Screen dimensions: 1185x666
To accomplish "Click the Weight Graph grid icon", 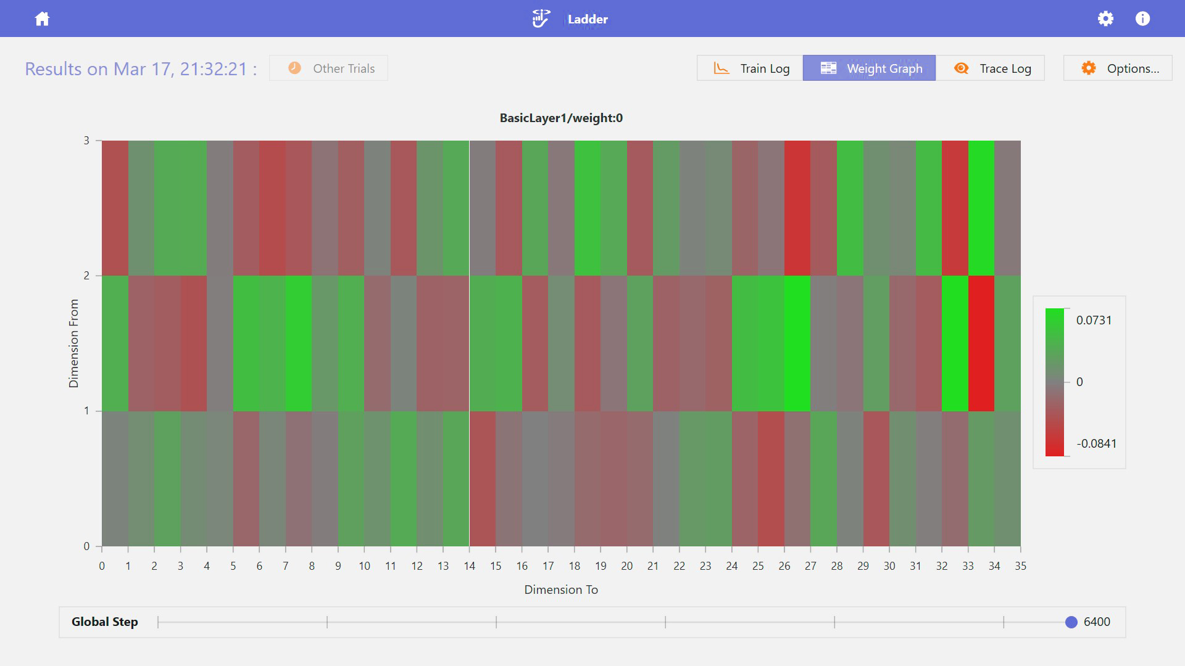I will (828, 68).
